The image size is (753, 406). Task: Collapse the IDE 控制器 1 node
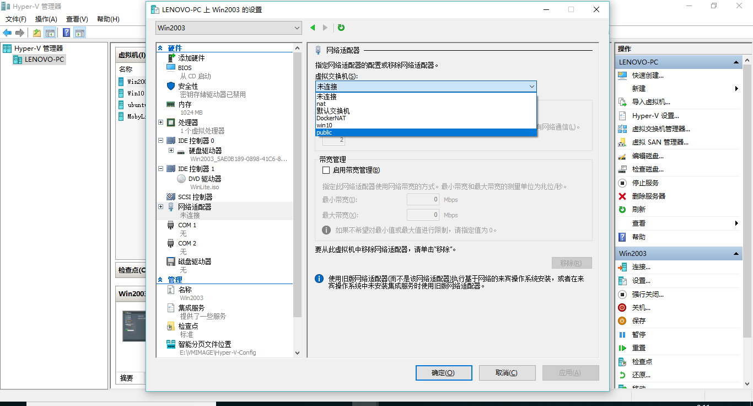pyautogui.click(x=160, y=169)
